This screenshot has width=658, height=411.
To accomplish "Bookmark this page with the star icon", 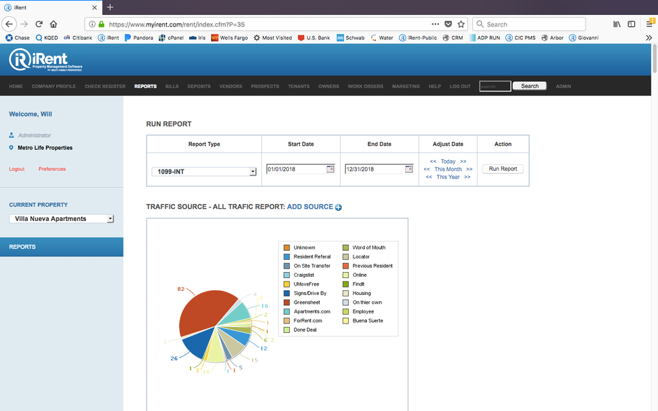I will [x=461, y=24].
